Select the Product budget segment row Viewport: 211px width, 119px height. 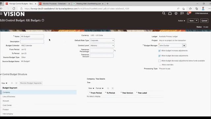tap(38, 109)
